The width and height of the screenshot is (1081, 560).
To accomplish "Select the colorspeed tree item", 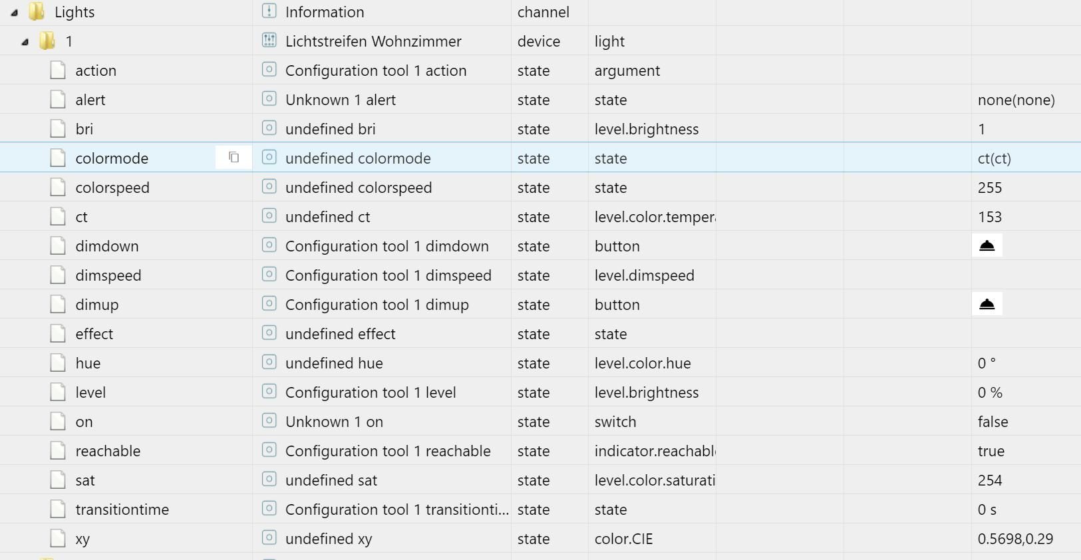I will (112, 188).
